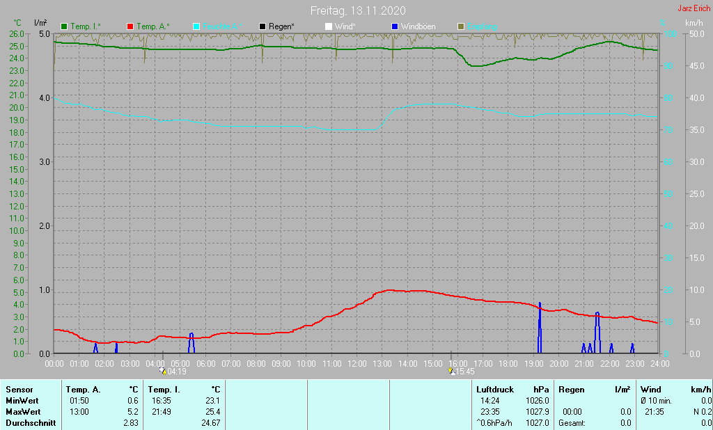The width and height of the screenshot is (713, 430).
Task: Click the white Wind legend swatch
Action: tap(329, 27)
